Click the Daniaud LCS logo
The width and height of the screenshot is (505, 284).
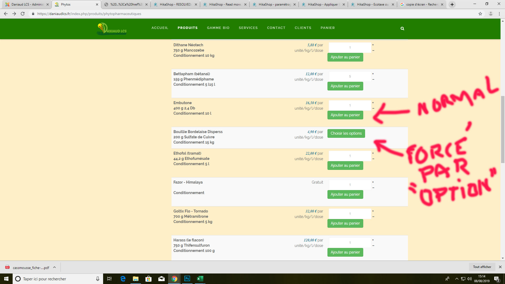coord(112,29)
